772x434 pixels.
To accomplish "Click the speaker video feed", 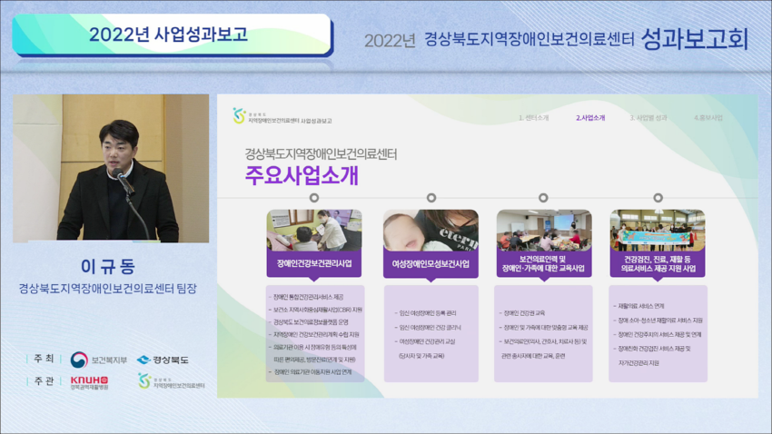I will pos(111,168).
